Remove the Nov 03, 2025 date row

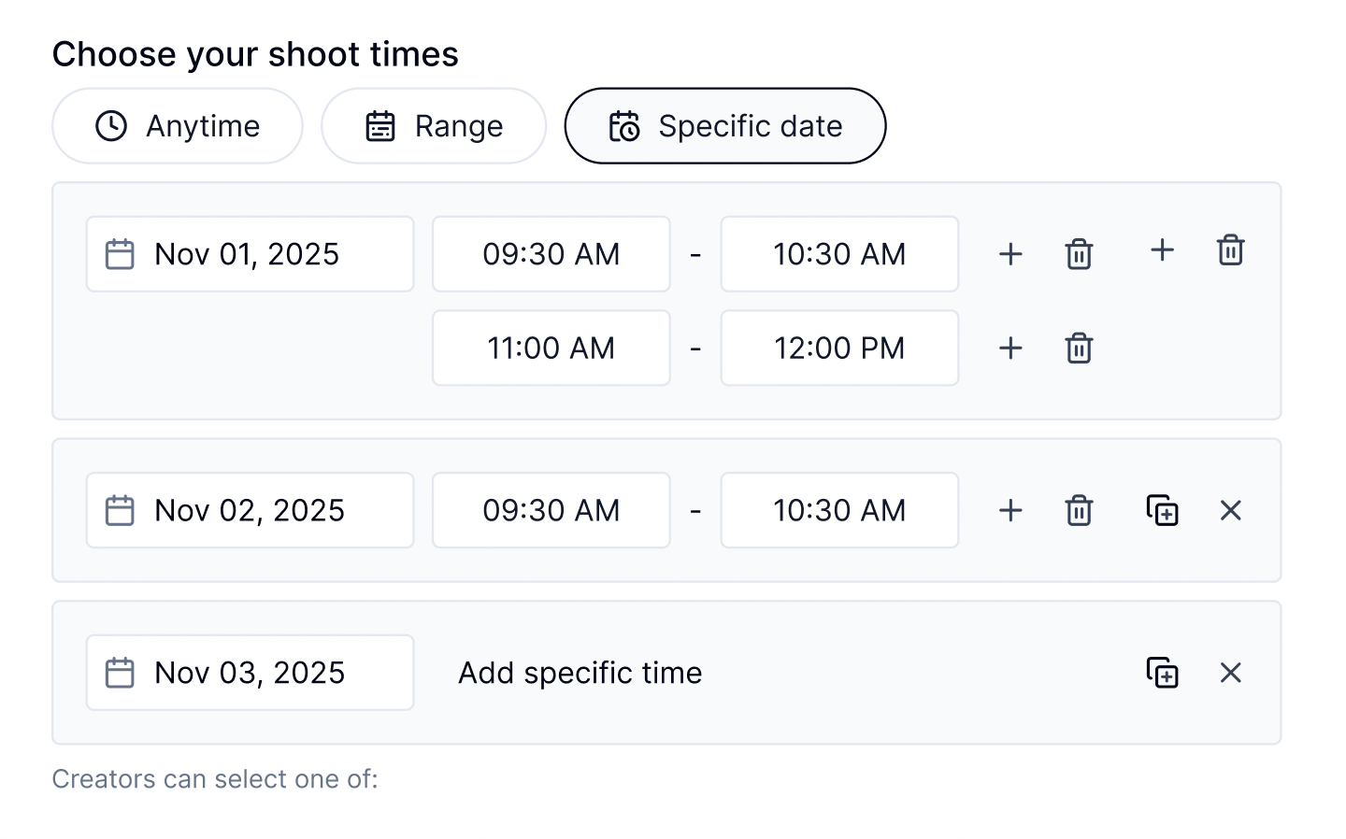tap(1230, 673)
